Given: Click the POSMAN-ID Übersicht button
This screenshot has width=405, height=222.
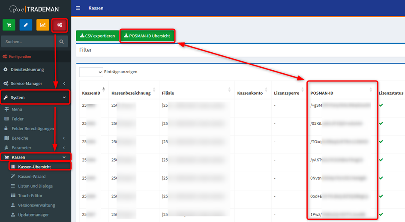Looking at the screenshot, I should tap(147, 36).
